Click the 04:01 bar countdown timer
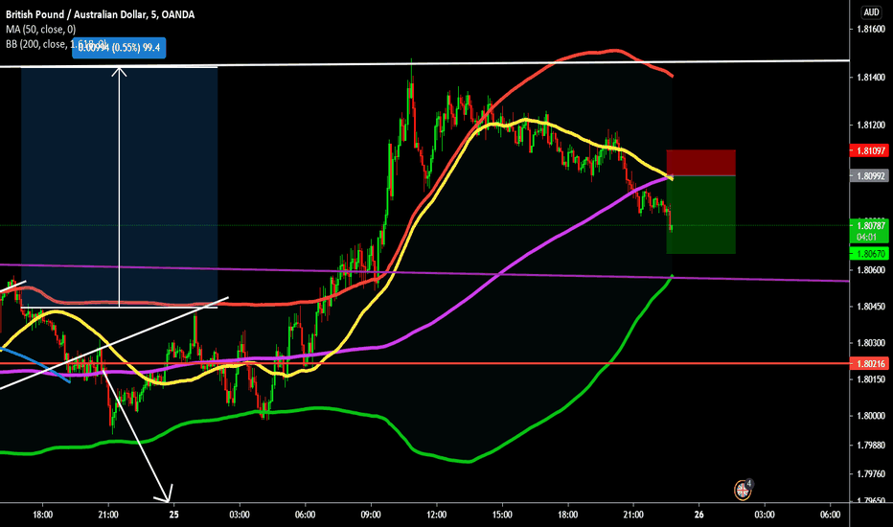This screenshot has height=527, width=893. 865,237
